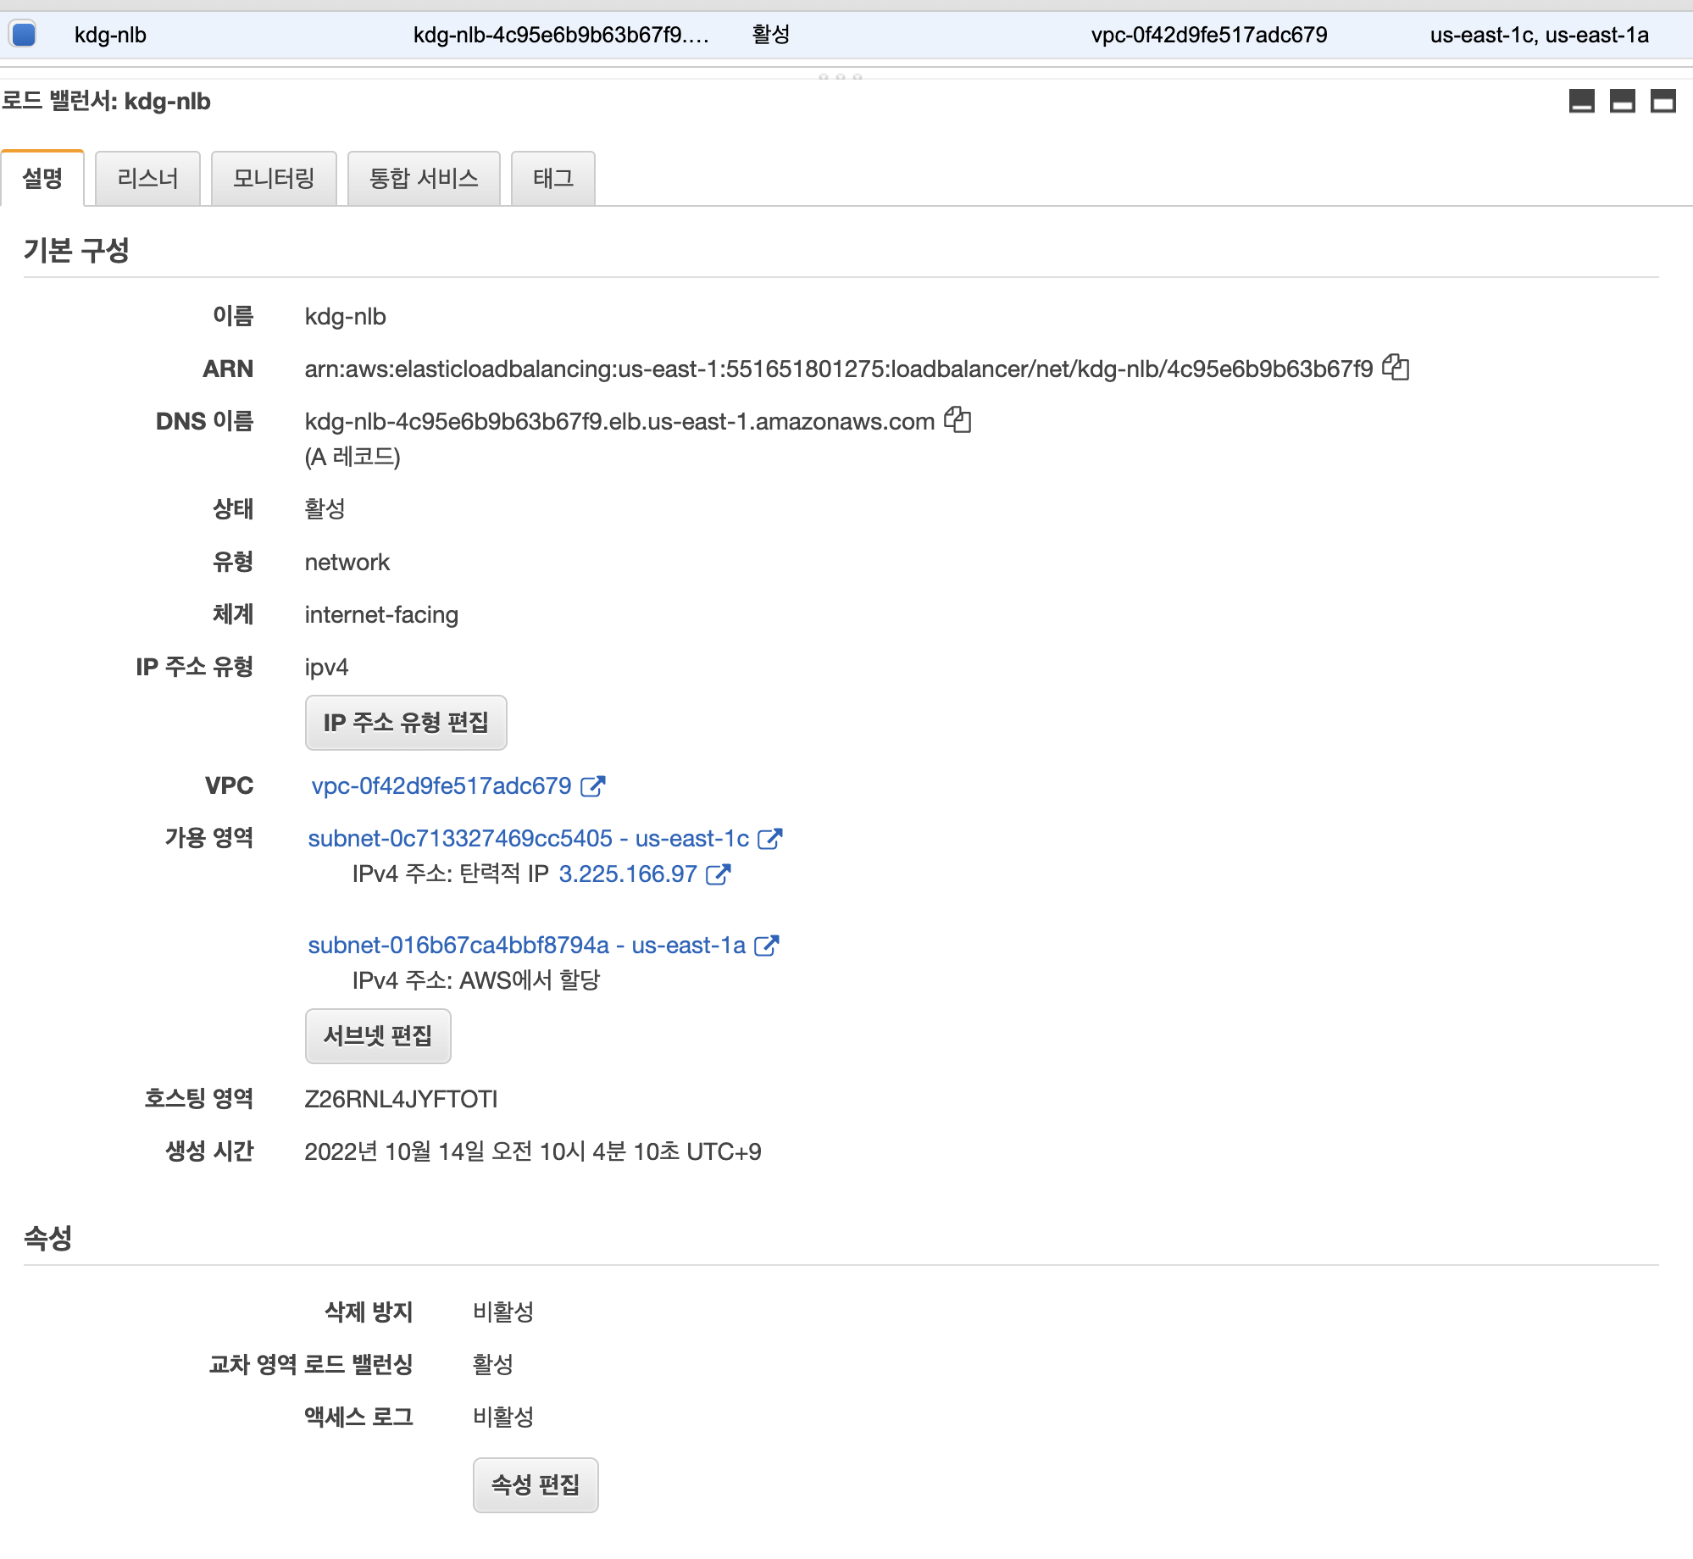Screen dimensions: 1693x1559
Task: Open the subnet-0c713327469cc5405 link
Action: [459, 839]
